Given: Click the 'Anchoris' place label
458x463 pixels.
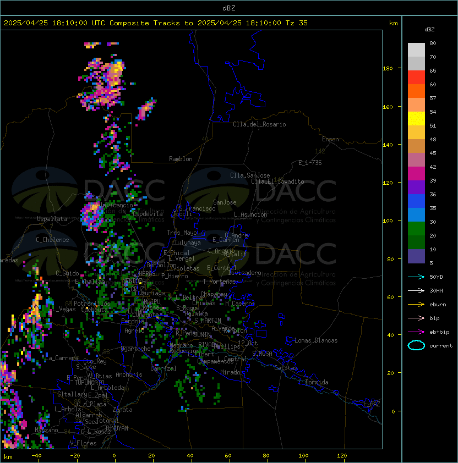Looking at the screenshot, I should click(129, 374).
